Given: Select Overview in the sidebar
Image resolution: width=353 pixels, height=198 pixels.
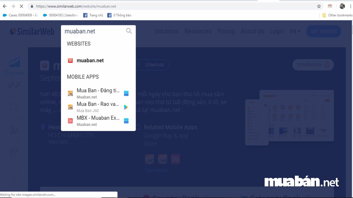Looking at the screenshot, I should click(14, 66).
